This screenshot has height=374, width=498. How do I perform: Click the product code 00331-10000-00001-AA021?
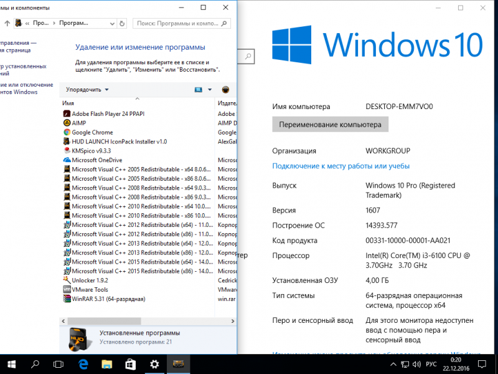coord(408,241)
